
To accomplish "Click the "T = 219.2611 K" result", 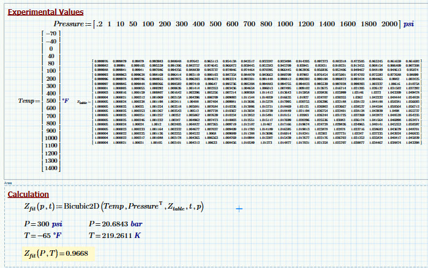I will pos(115,236).
